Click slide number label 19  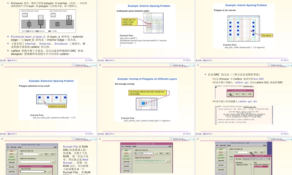[198, 65]
